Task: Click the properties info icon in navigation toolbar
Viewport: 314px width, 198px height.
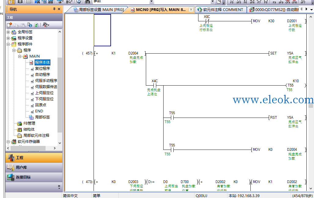Action: click(30, 25)
